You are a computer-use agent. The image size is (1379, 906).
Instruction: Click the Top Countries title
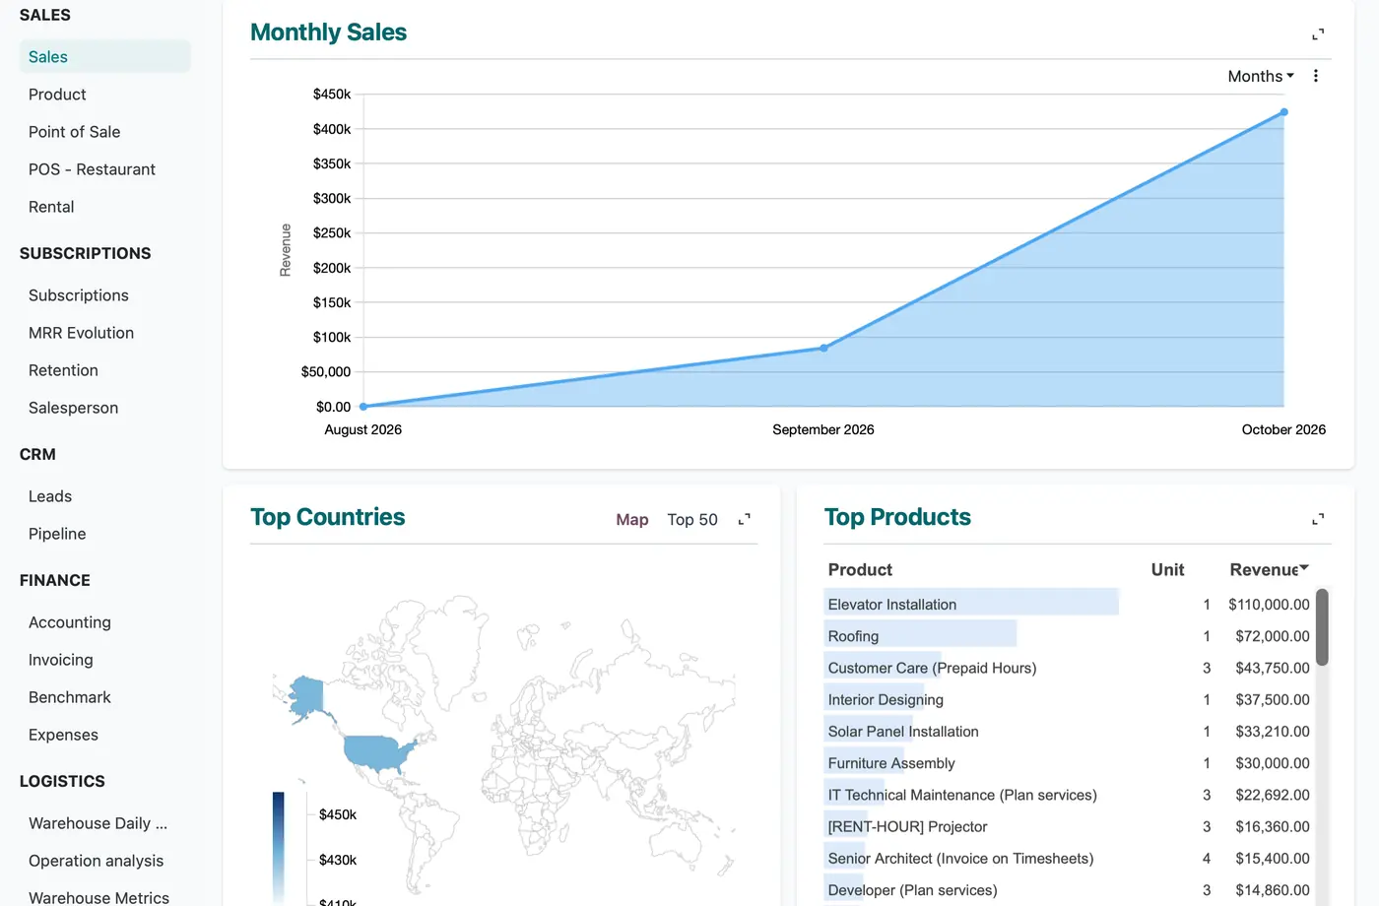click(327, 517)
